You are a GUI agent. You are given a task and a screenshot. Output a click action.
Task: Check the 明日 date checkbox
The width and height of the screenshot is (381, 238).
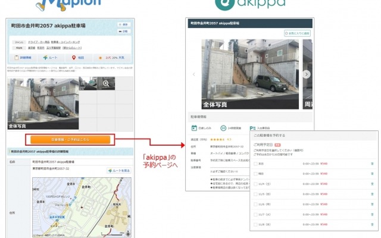click(255, 174)
